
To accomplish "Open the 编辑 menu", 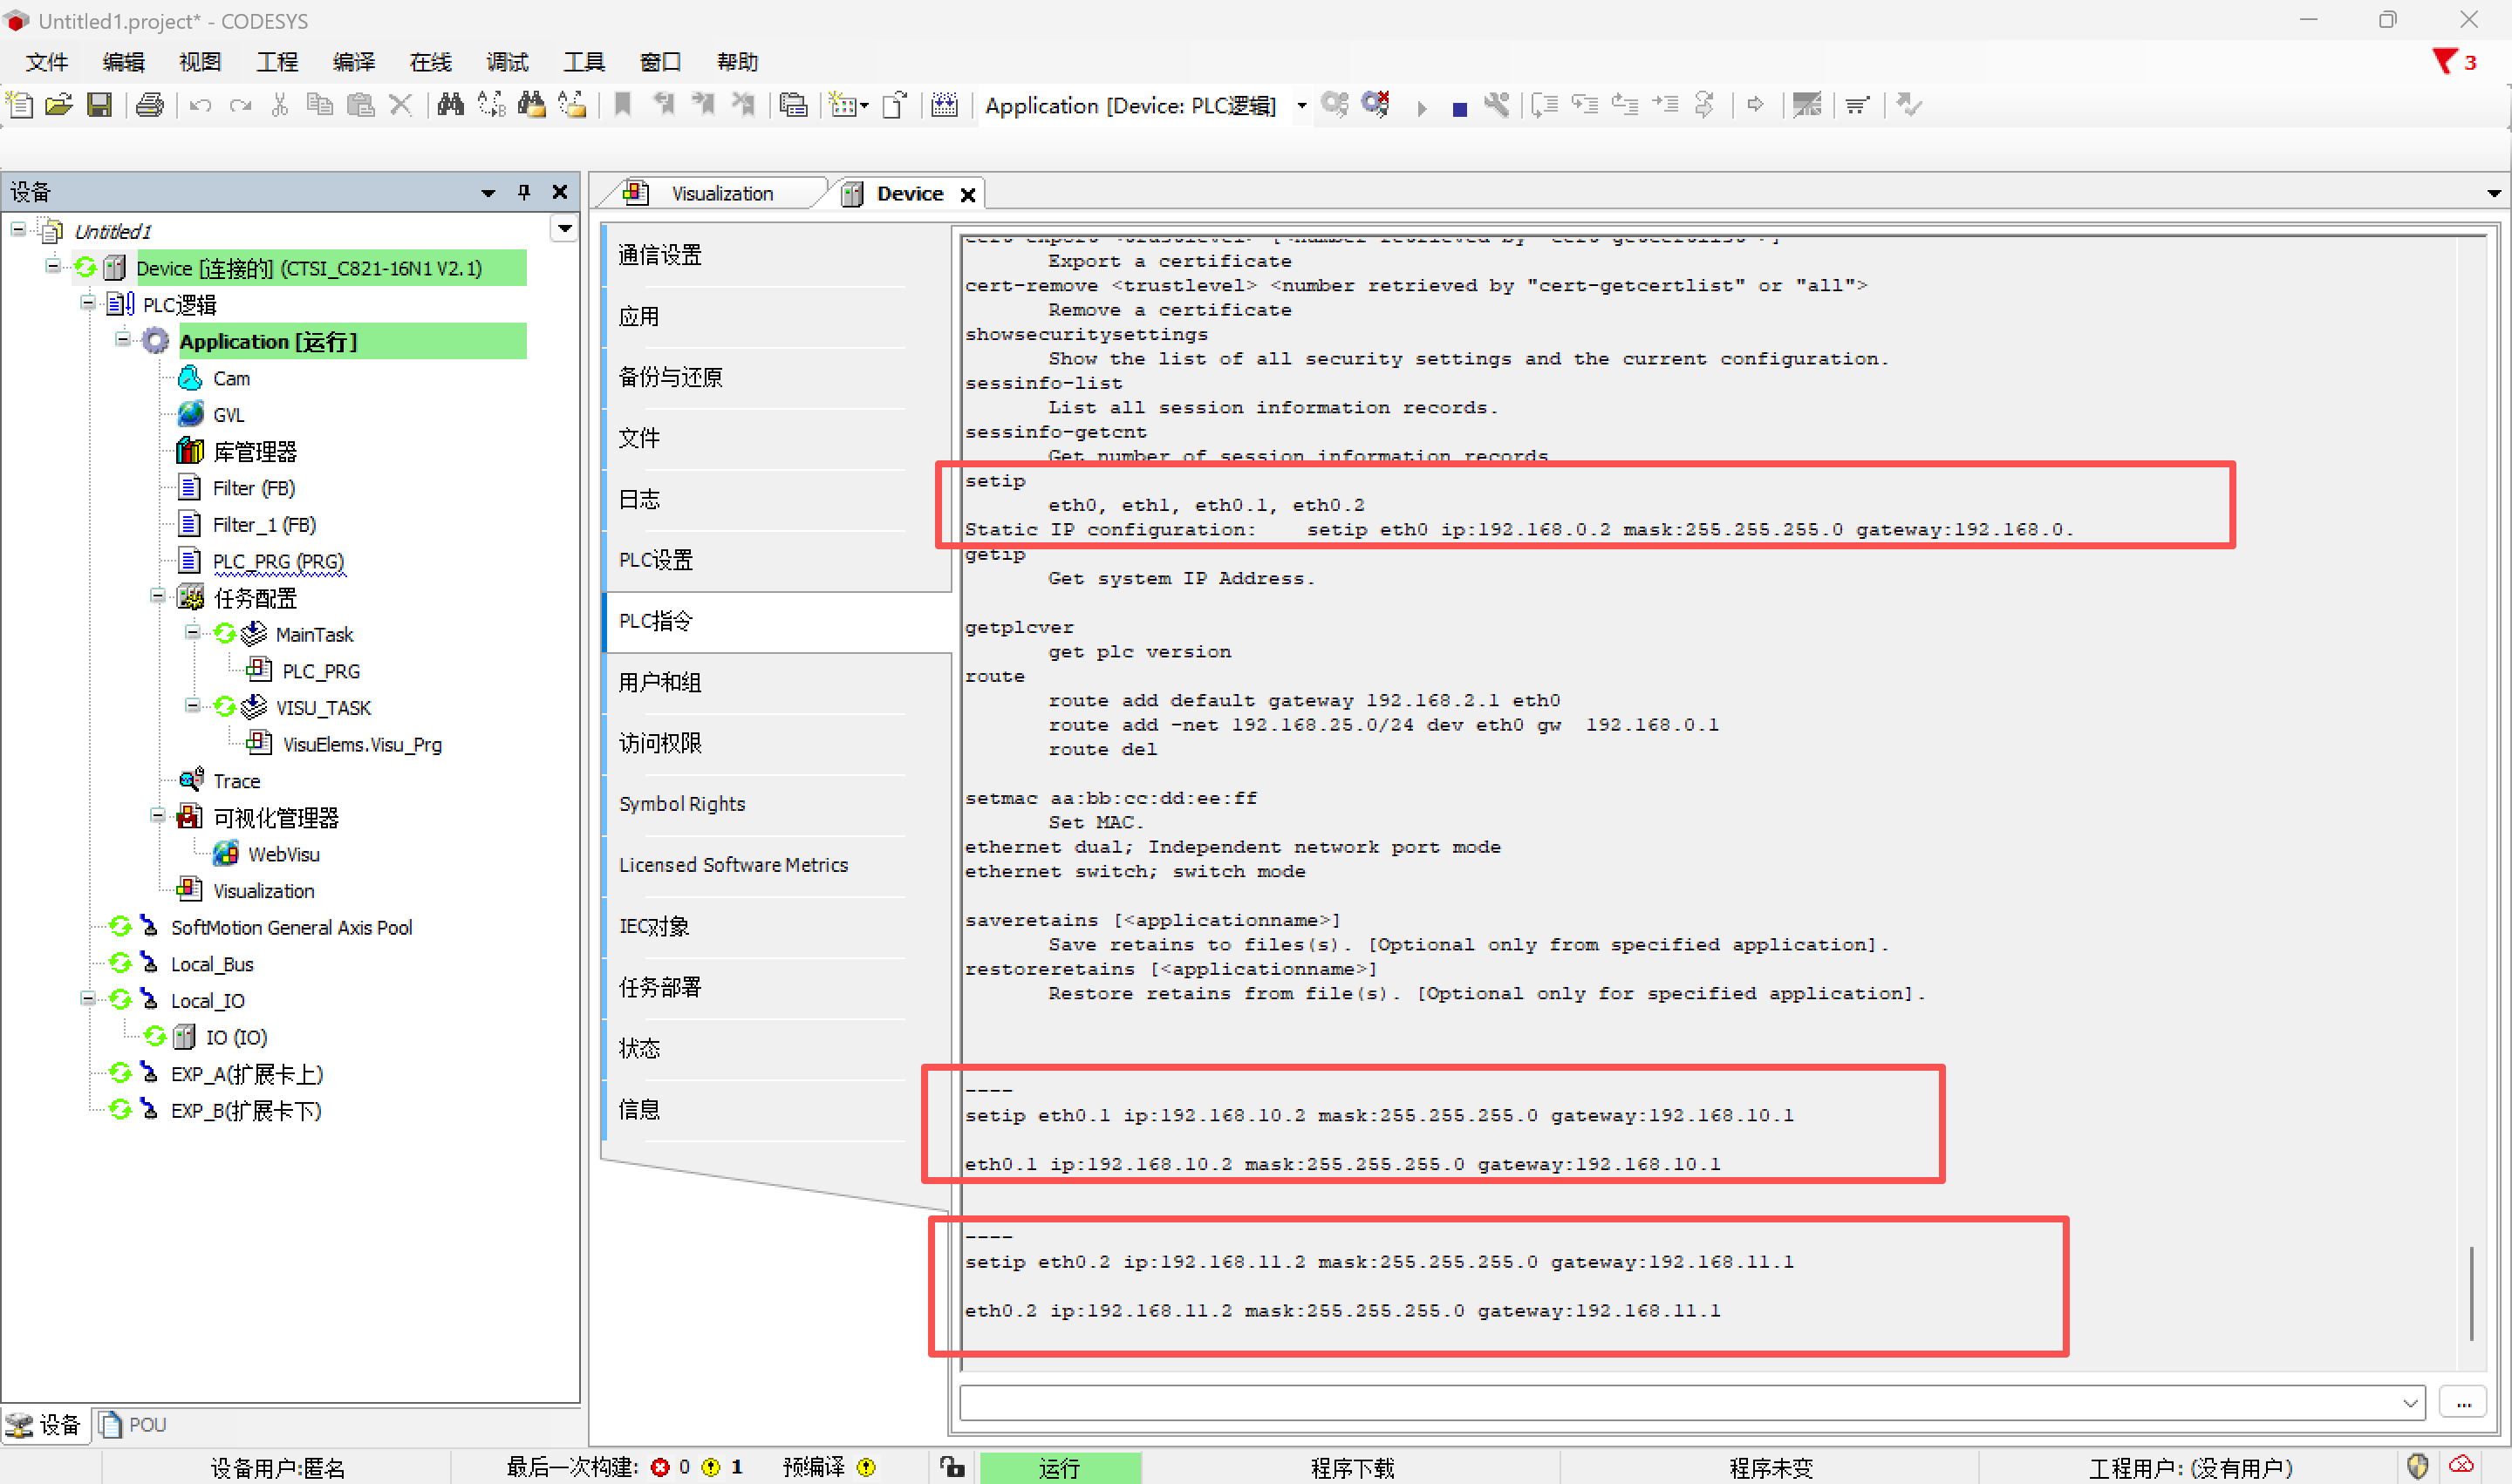I will (x=124, y=62).
